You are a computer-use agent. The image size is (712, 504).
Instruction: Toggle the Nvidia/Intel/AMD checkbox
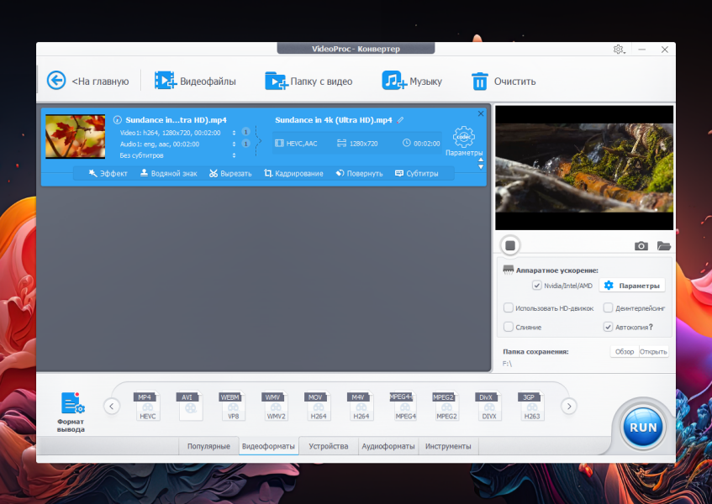tap(536, 286)
